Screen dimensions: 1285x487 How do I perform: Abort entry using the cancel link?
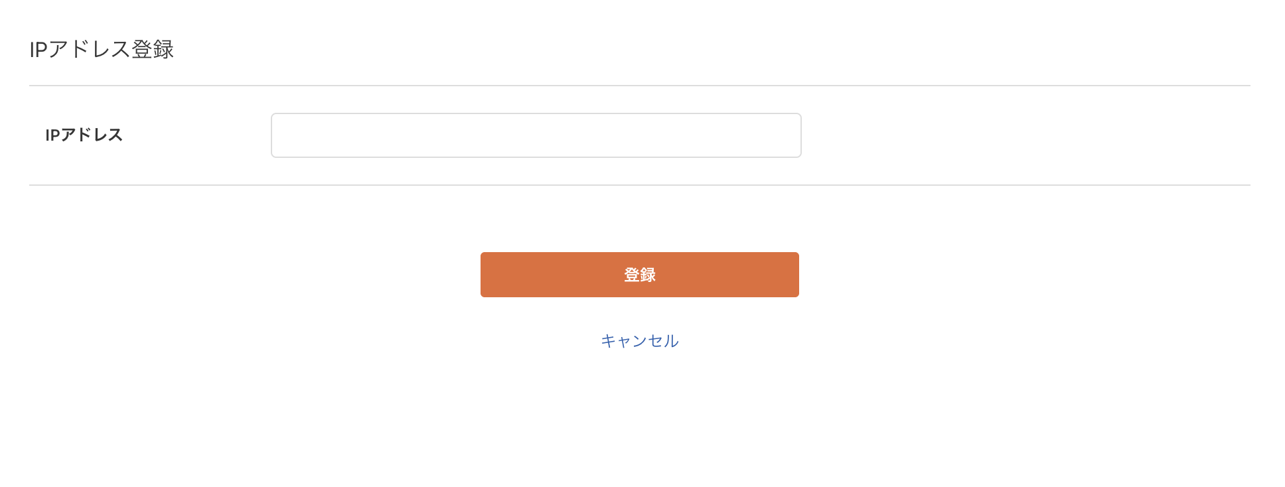pos(639,340)
